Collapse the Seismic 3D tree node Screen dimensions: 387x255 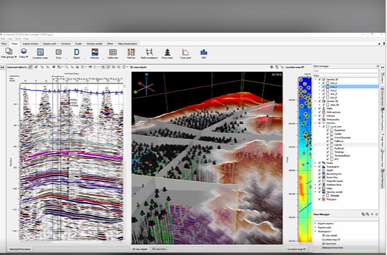[x=316, y=101]
